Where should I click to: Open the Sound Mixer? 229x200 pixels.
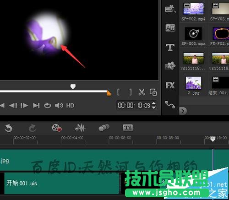coord(80,128)
